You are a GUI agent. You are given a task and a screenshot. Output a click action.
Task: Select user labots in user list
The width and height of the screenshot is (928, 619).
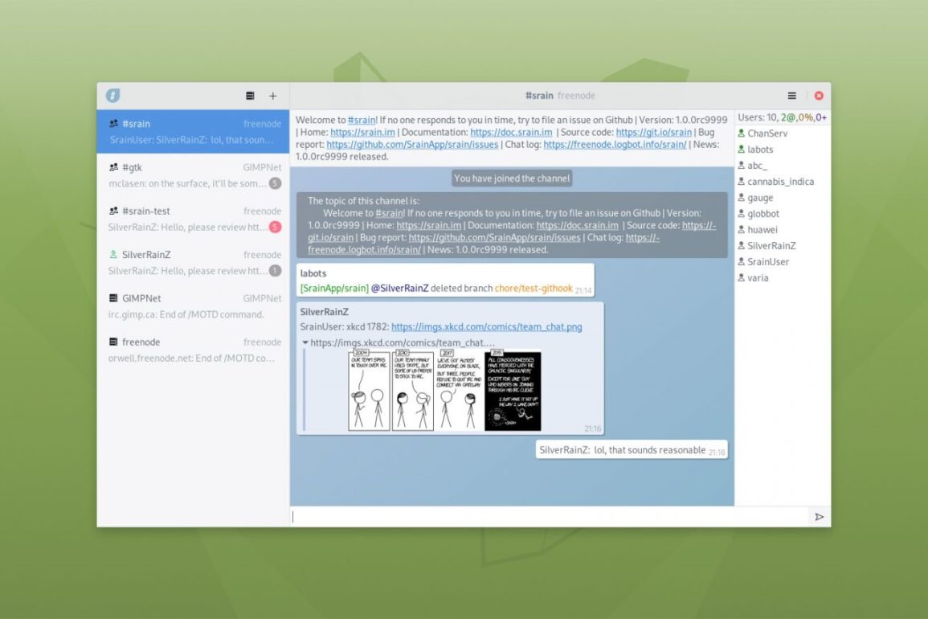tap(760, 150)
